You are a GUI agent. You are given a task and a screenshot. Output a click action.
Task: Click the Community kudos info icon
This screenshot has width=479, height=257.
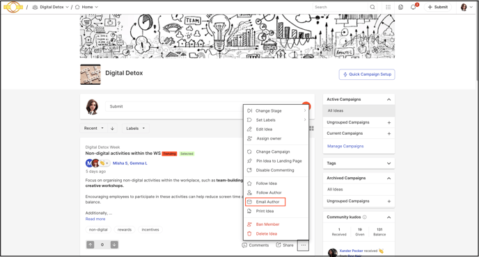(x=364, y=217)
